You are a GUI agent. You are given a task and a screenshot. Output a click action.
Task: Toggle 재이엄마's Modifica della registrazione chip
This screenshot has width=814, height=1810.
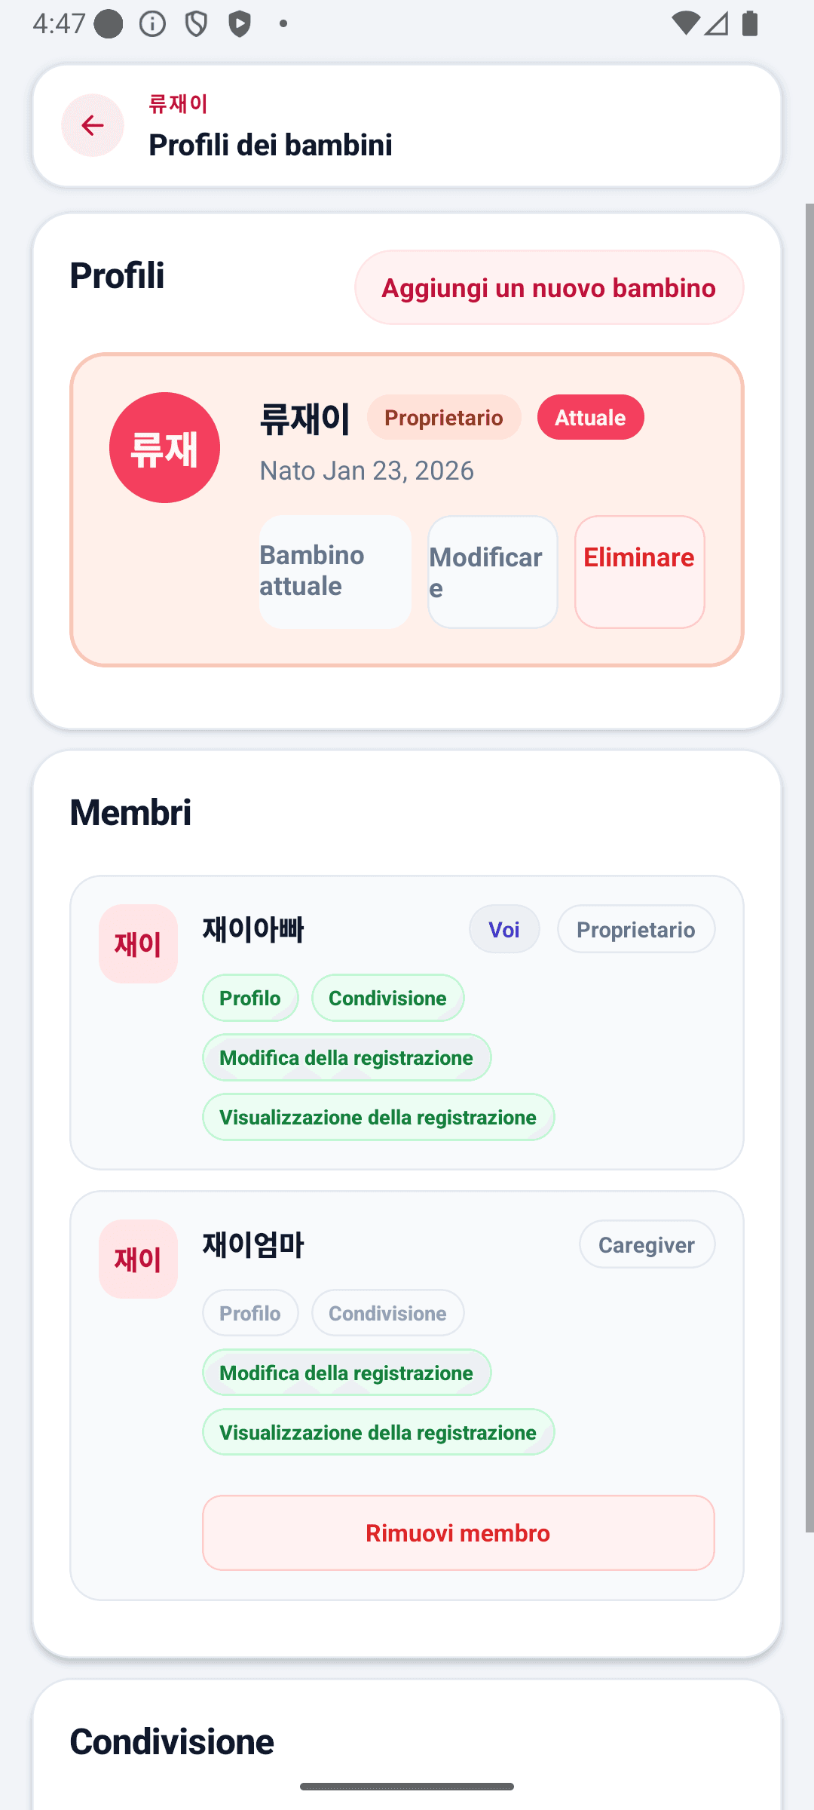point(347,1373)
